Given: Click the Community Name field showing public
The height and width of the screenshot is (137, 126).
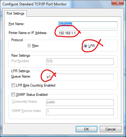Looking at the screenshot, I should (80, 102).
